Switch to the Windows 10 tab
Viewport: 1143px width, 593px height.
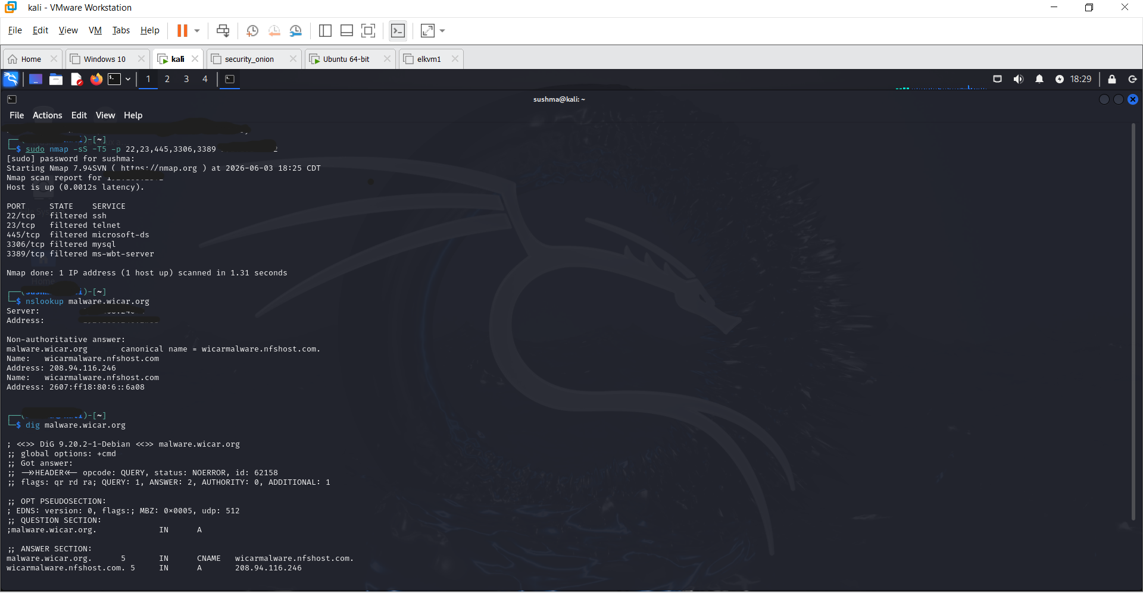[104, 59]
